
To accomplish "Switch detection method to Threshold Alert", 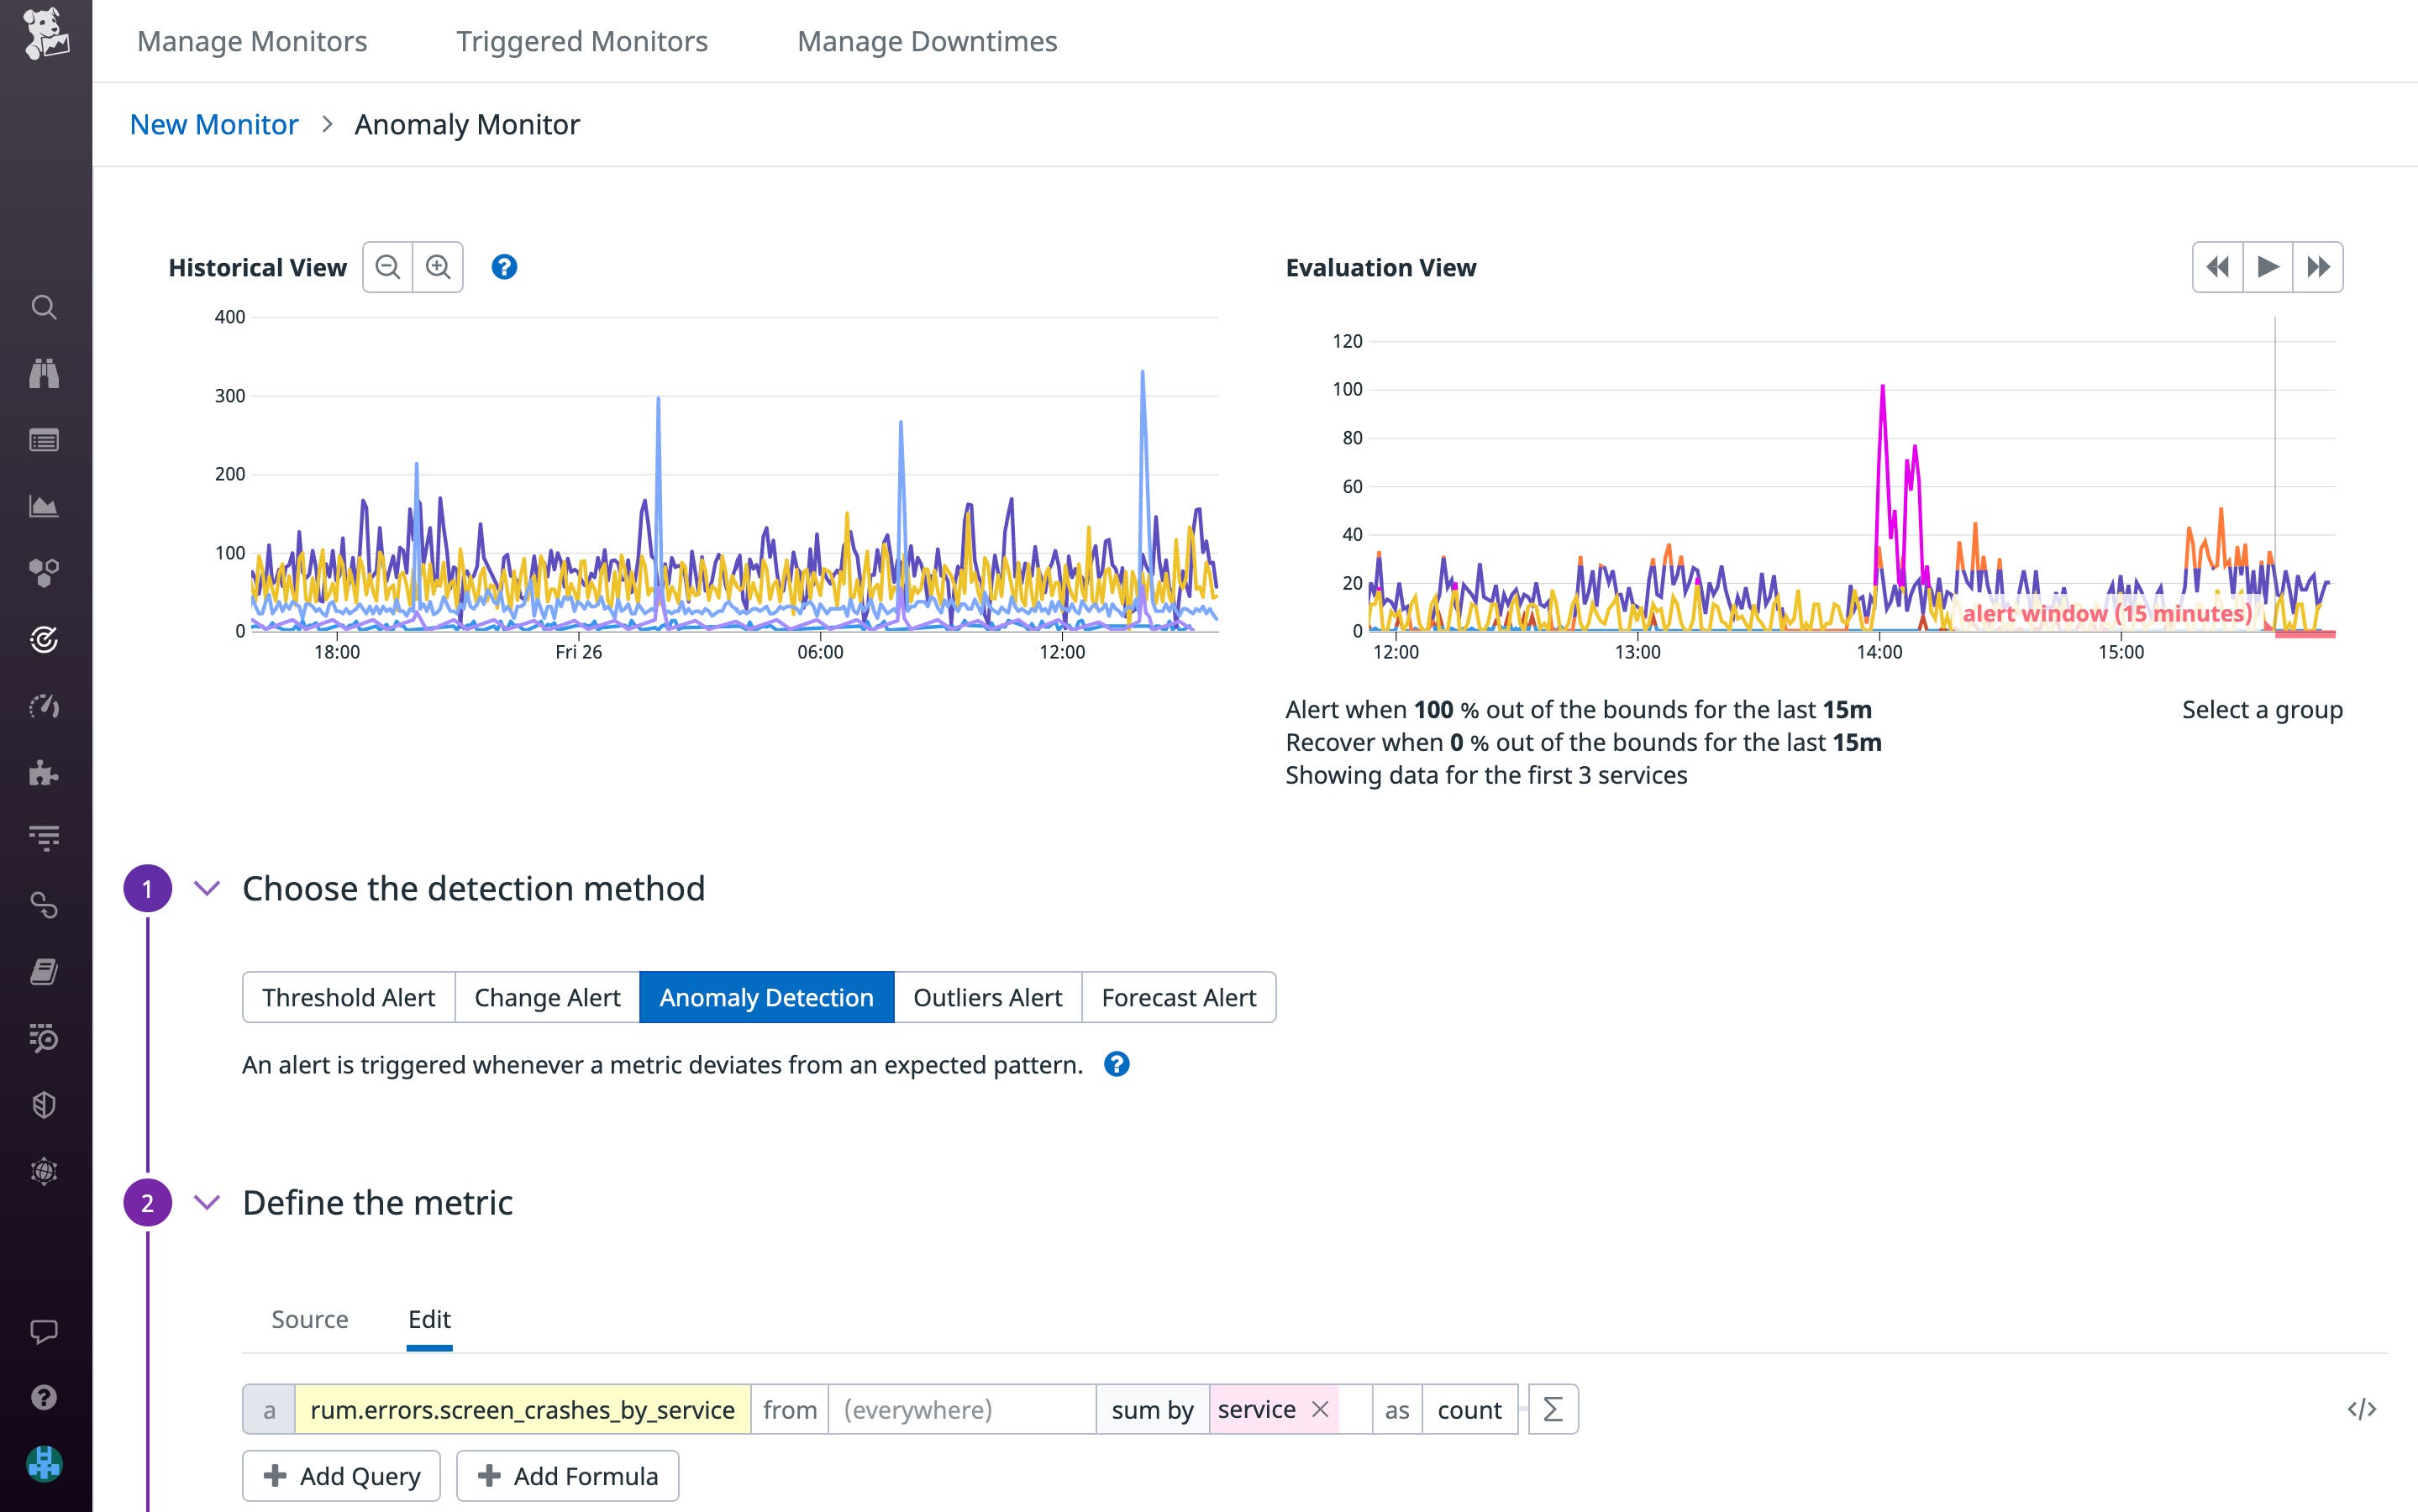I will point(348,997).
